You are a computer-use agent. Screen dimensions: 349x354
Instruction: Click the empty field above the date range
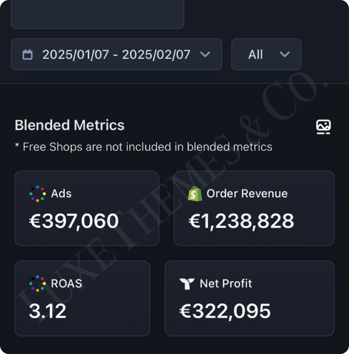click(97, 15)
